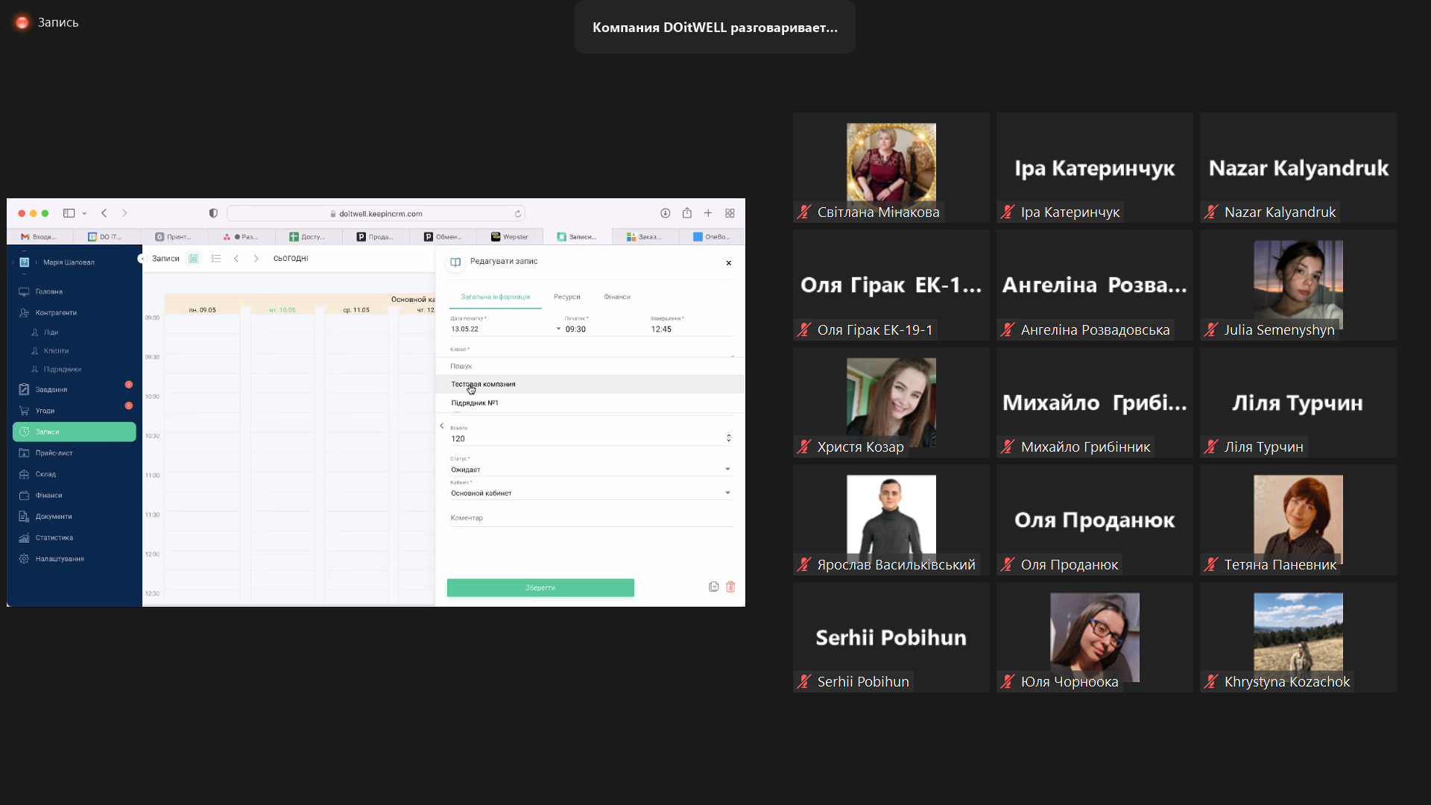Open the Статус dropdown Ожидает
Screen dimensions: 1431x805
(592, 470)
